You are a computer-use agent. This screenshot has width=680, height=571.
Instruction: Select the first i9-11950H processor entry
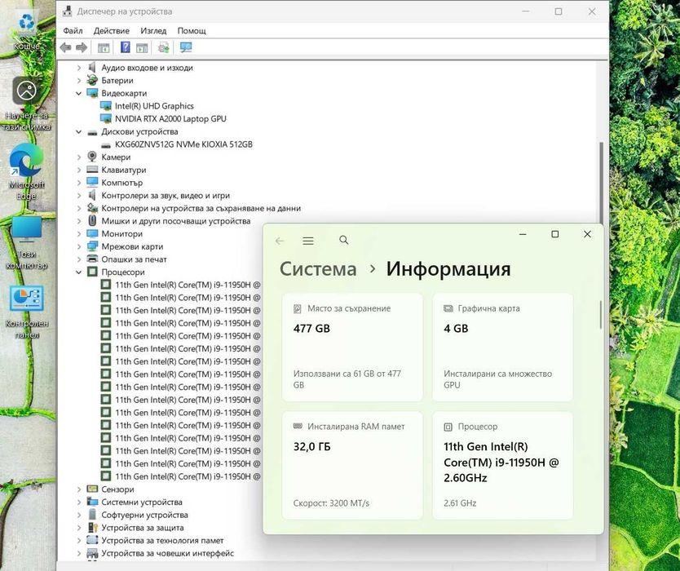tap(188, 285)
